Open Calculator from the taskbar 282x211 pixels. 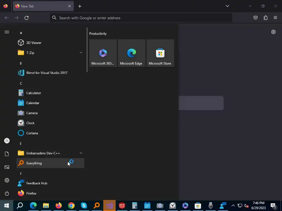134,206
